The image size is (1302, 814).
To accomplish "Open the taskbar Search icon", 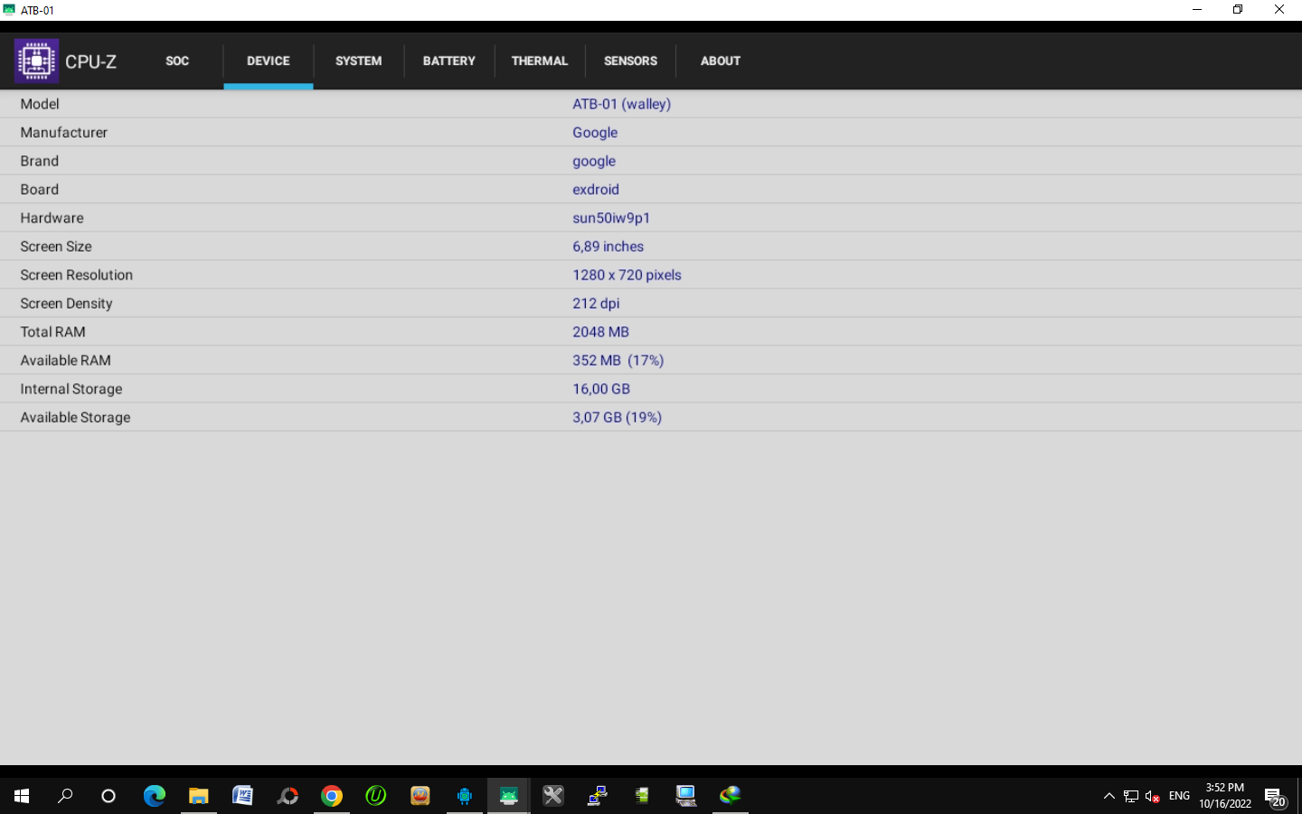I will point(65,796).
